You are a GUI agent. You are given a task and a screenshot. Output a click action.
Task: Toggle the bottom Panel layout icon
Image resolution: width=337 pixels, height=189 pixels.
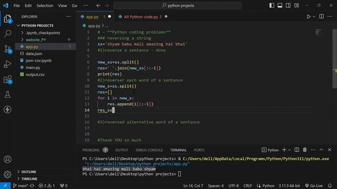(x=280, y=6)
